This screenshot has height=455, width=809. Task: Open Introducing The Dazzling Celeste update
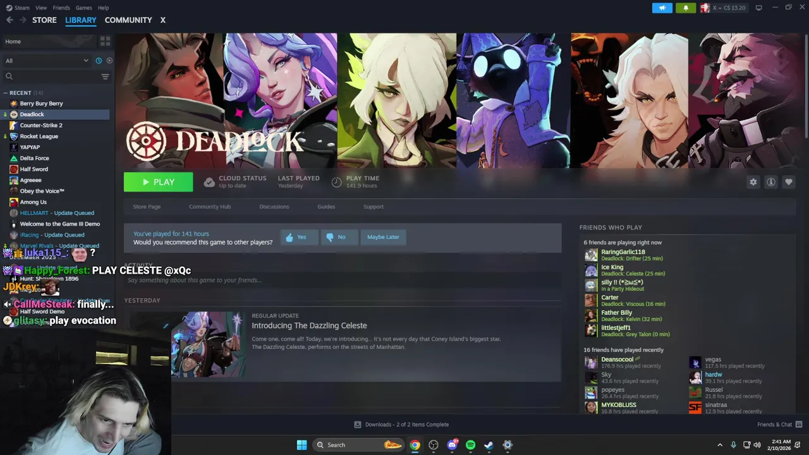[x=309, y=325]
